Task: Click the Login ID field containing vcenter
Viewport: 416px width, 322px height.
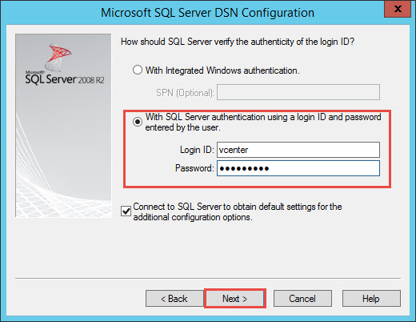Action: pyautogui.click(x=298, y=150)
